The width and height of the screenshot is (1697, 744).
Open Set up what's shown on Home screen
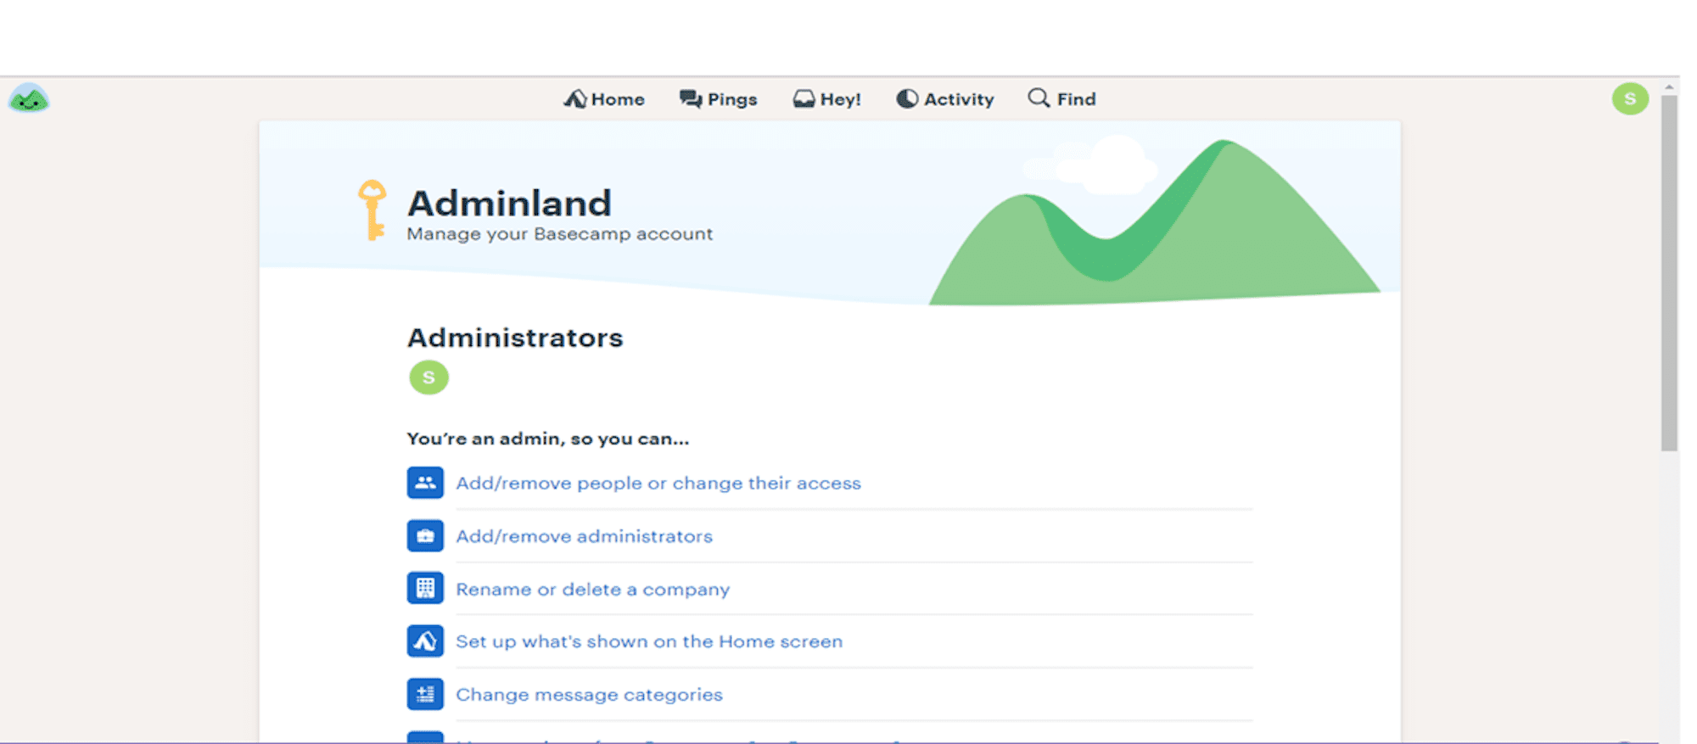[649, 641]
